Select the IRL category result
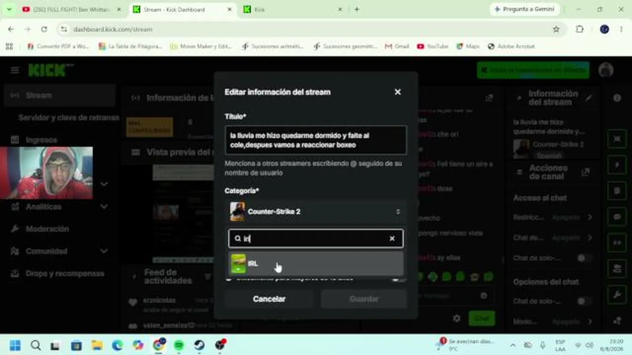632x355 pixels. 316,264
